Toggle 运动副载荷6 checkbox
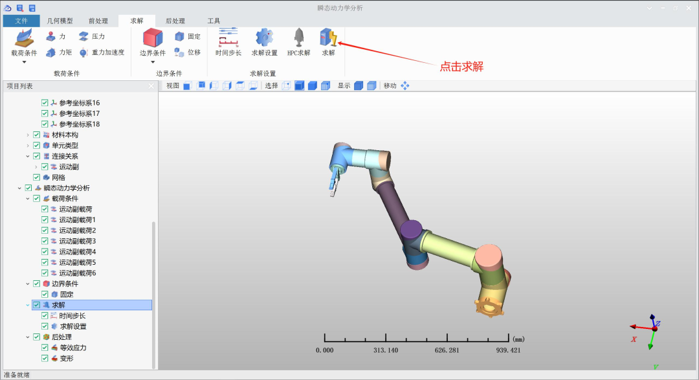The width and height of the screenshot is (699, 380). click(x=45, y=273)
